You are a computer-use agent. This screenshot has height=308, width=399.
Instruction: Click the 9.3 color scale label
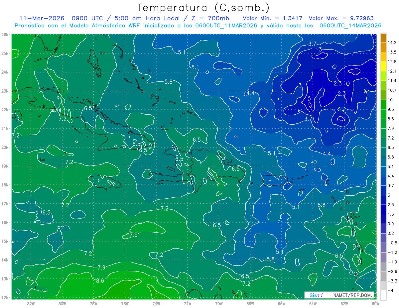click(391, 109)
